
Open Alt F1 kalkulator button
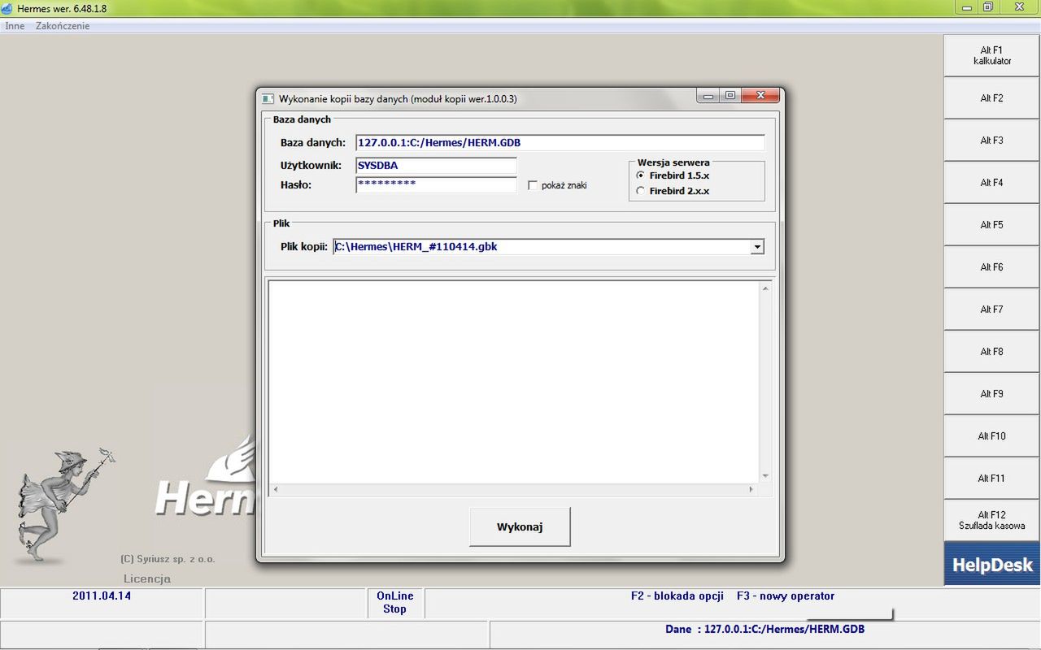click(x=992, y=55)
